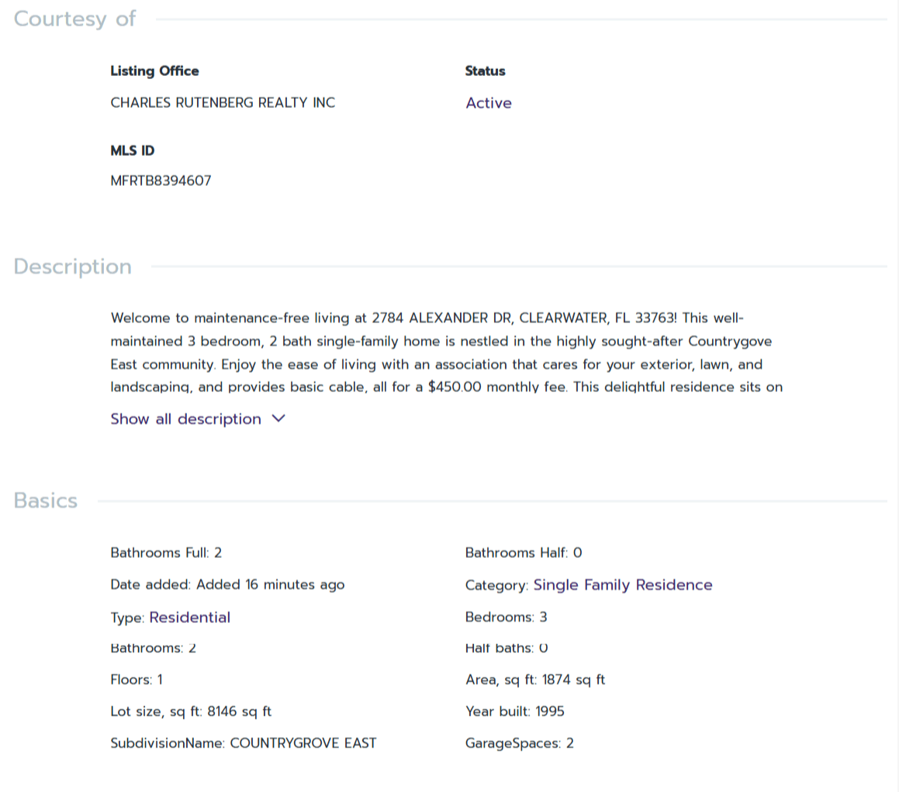The width and height of the screenshot is (899, 792).
Task: Select the CHARLES RUTENBERG REALTY INC office name
Action: coord(223,103)
